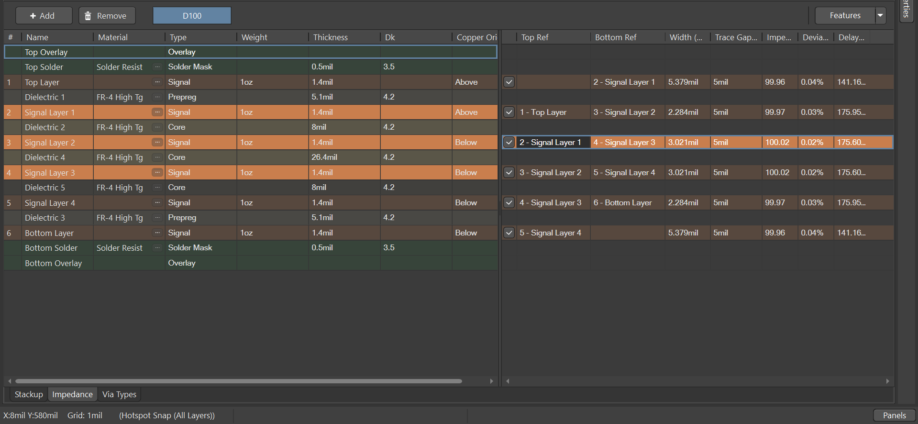Open material picker for Bottom Solder row
Screen dimensions: 918x424
(x=157, y=248)
